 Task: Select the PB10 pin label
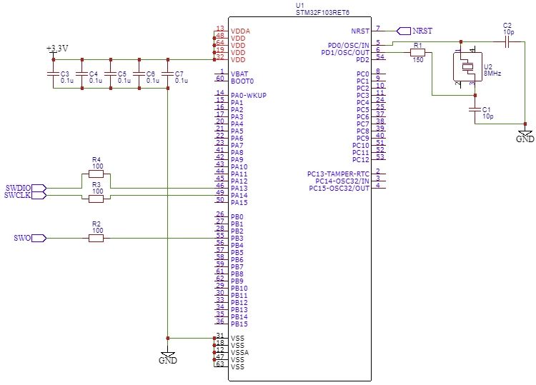tap(239, 289)
